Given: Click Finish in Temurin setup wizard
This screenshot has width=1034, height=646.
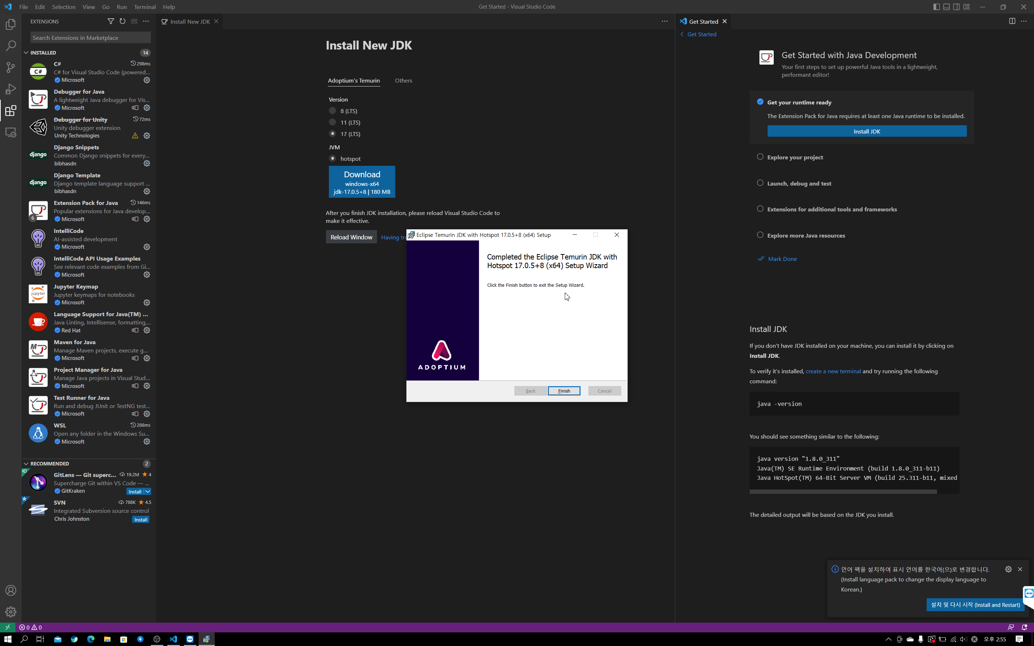Looking at the screenshot, I should 564,391.
